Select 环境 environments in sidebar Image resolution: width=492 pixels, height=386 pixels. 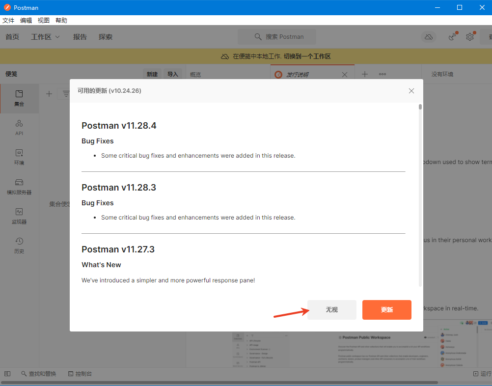pyautogui.click(x=19, y=157)
